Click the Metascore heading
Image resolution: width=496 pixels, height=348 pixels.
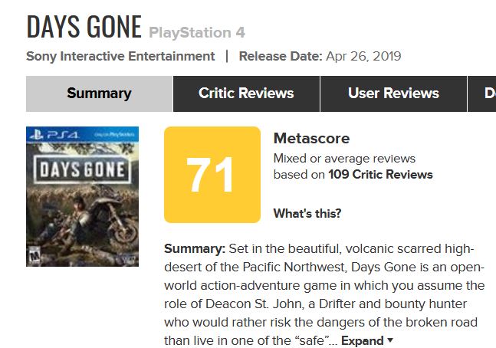point(311,139)
